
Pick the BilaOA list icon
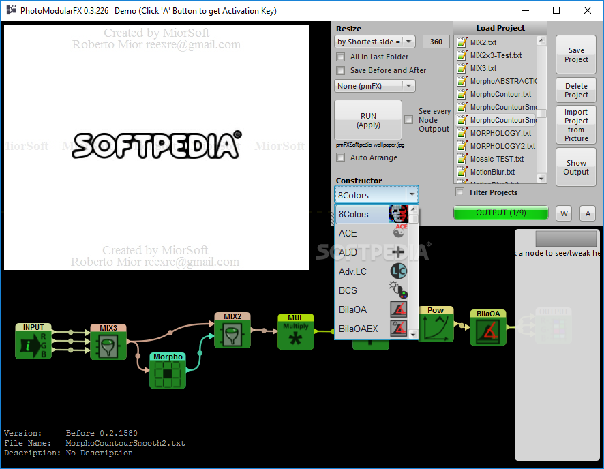(x=399, y=309)
